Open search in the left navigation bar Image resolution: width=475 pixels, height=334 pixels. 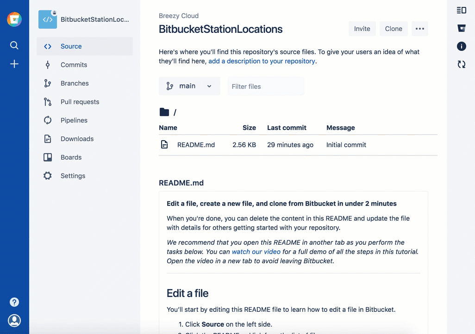[x=14, y=45]
